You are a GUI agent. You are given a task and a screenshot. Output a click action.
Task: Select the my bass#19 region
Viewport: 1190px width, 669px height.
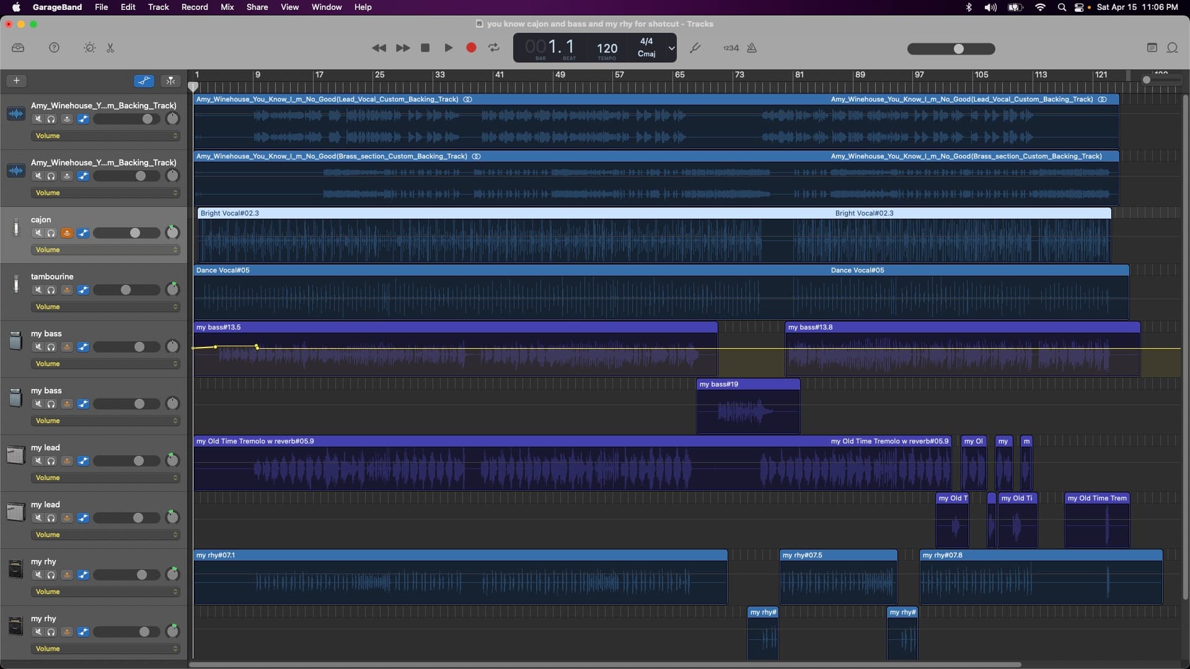[748, 406]
